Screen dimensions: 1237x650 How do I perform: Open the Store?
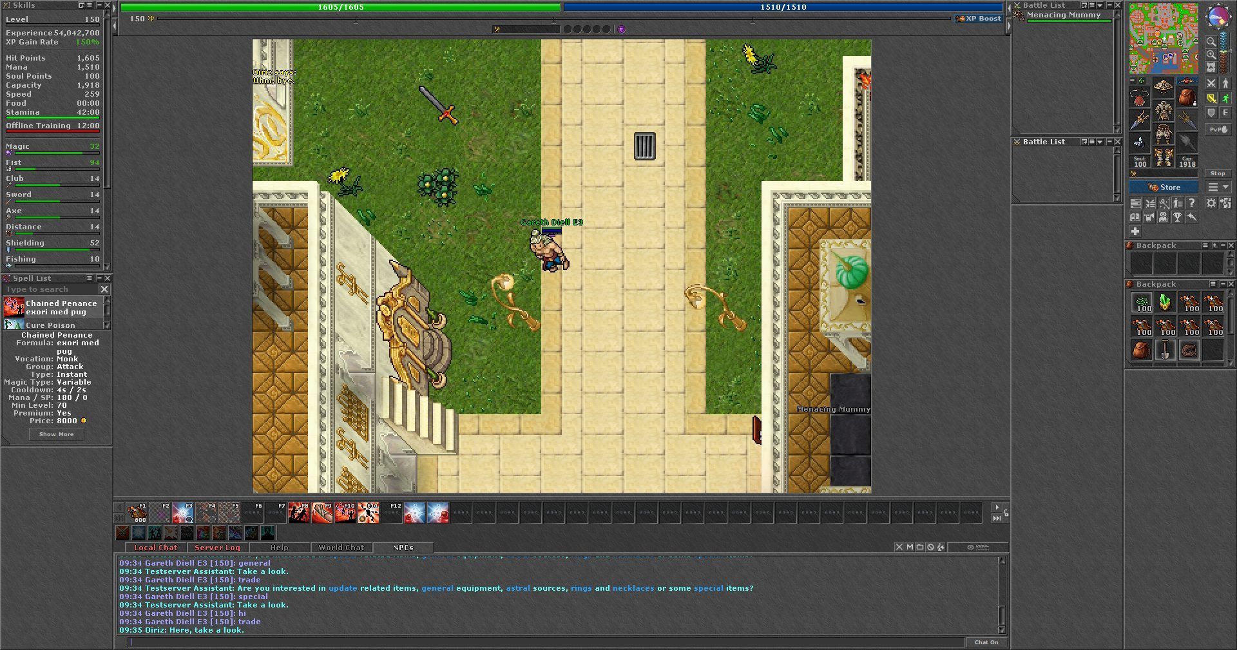point(1164,187)
